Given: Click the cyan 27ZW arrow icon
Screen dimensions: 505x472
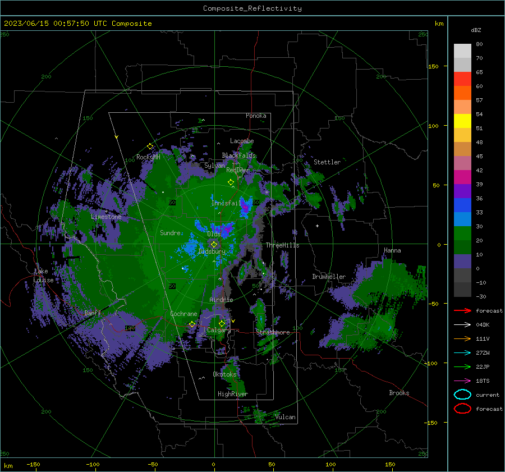Looking at the screenshot, I should tap(462, 353).
